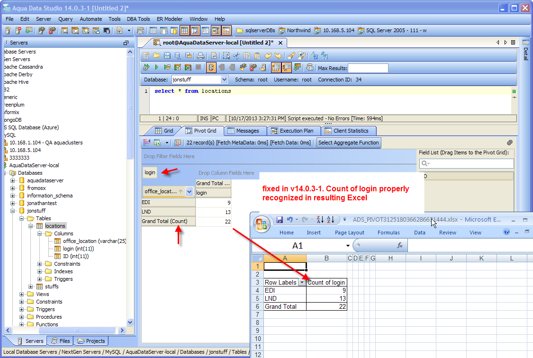Click the Excel Office button orb
533x358 pixels.
point(262,224)
